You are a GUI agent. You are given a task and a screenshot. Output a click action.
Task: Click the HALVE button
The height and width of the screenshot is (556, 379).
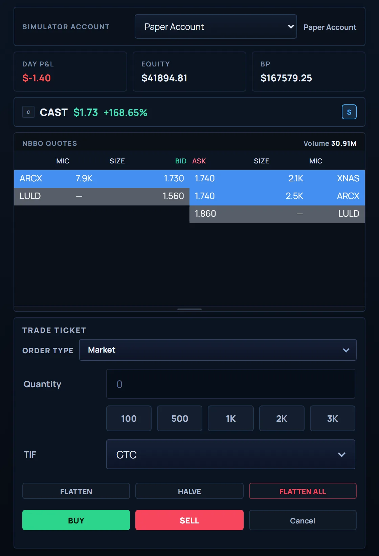click(189, 491)
